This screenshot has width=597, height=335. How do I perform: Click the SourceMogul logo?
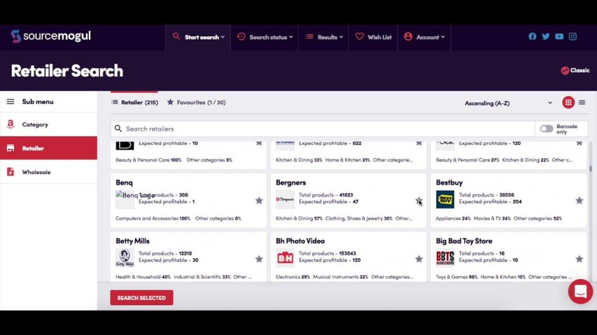point(51,36)
